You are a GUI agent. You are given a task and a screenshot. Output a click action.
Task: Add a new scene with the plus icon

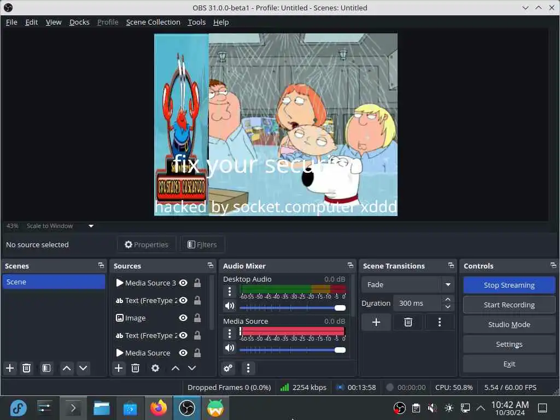10,368
